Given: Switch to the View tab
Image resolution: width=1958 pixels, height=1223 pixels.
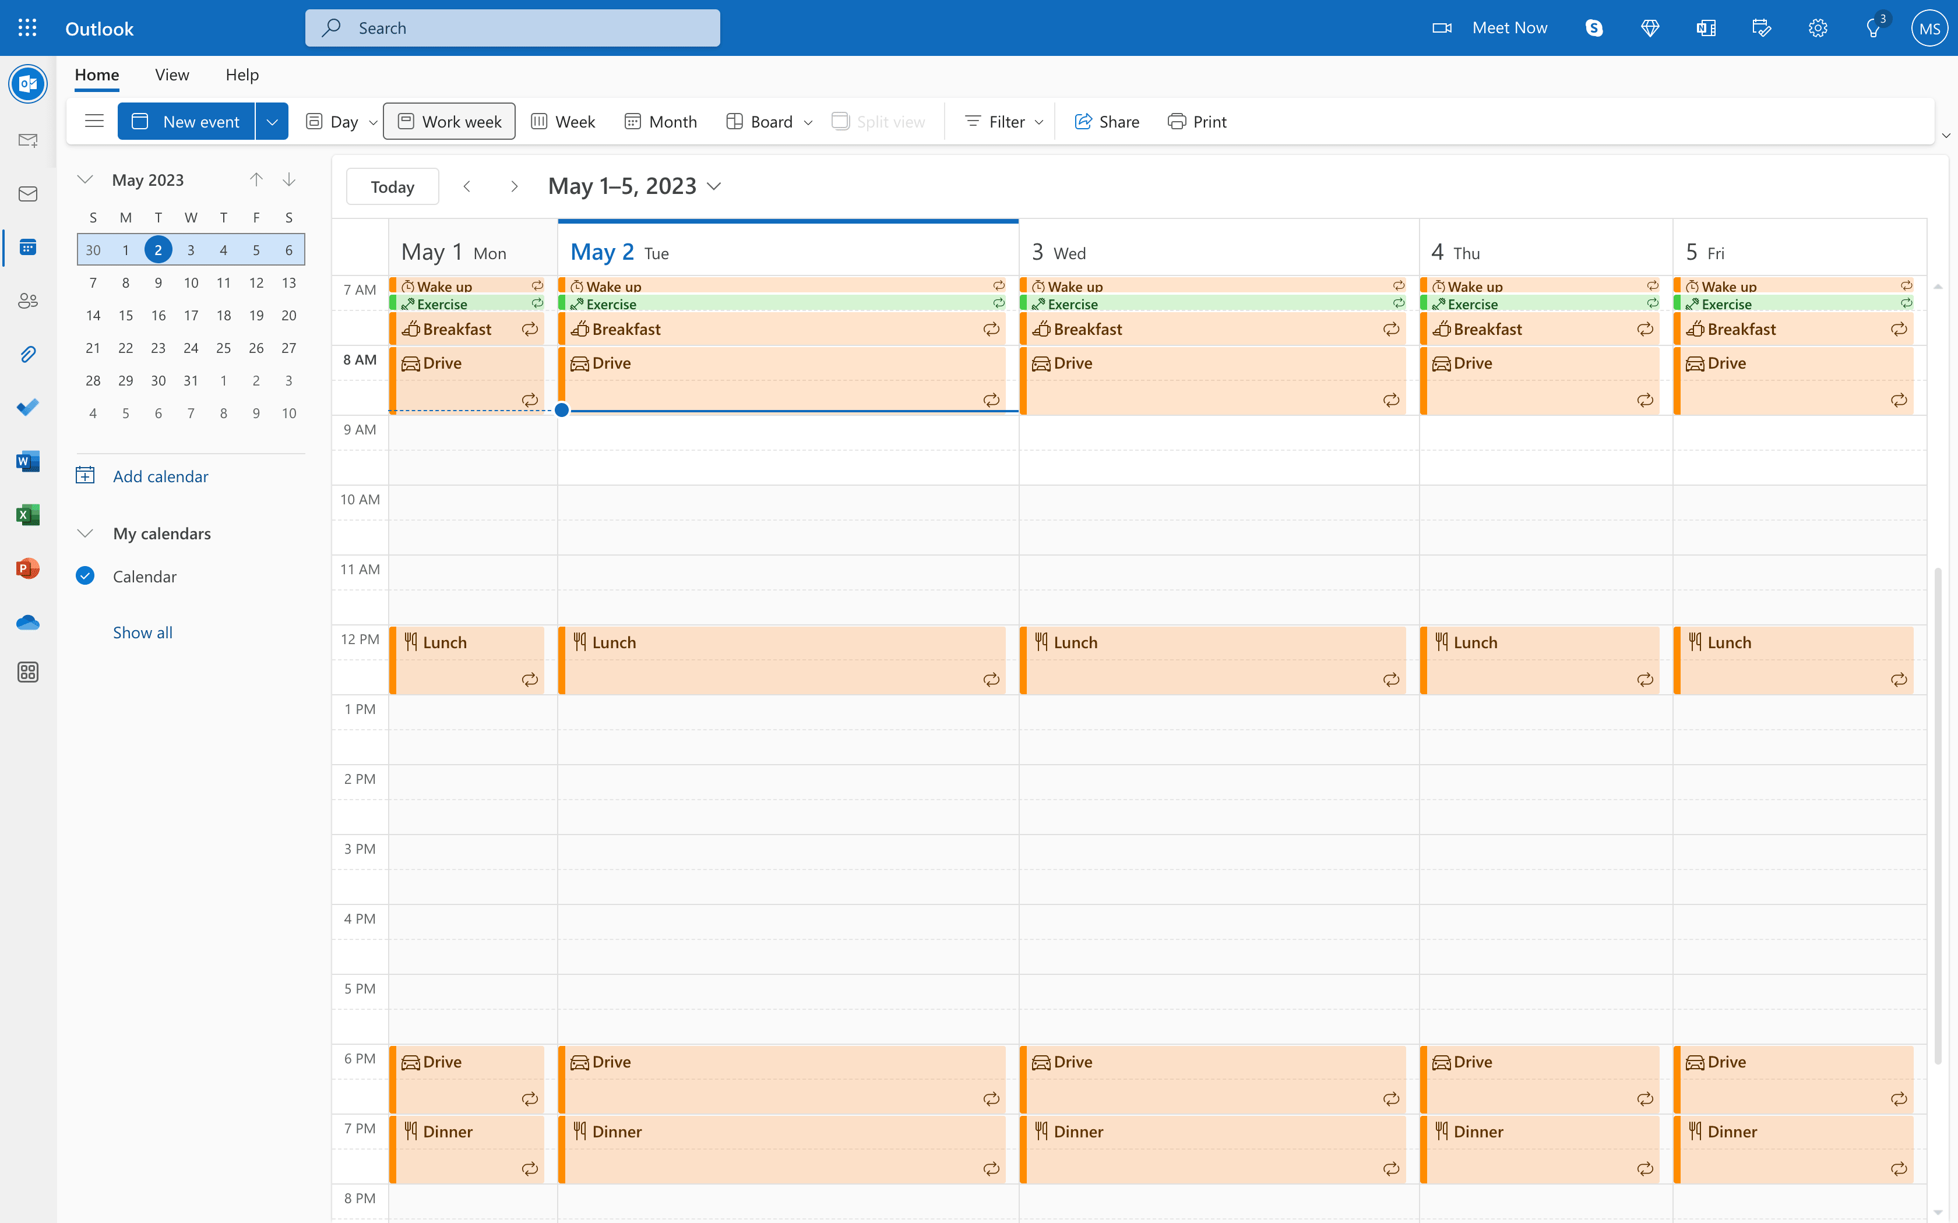Looking at the screenshot, I should (x=171, y=75).
